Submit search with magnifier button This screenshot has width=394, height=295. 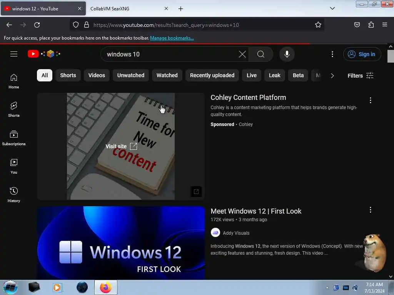pyautogui.click(x=261, y=54)
